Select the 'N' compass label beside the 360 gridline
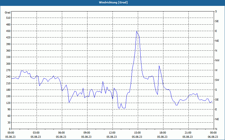Viewport: 225px width, 140px height. tap(216, 51)
